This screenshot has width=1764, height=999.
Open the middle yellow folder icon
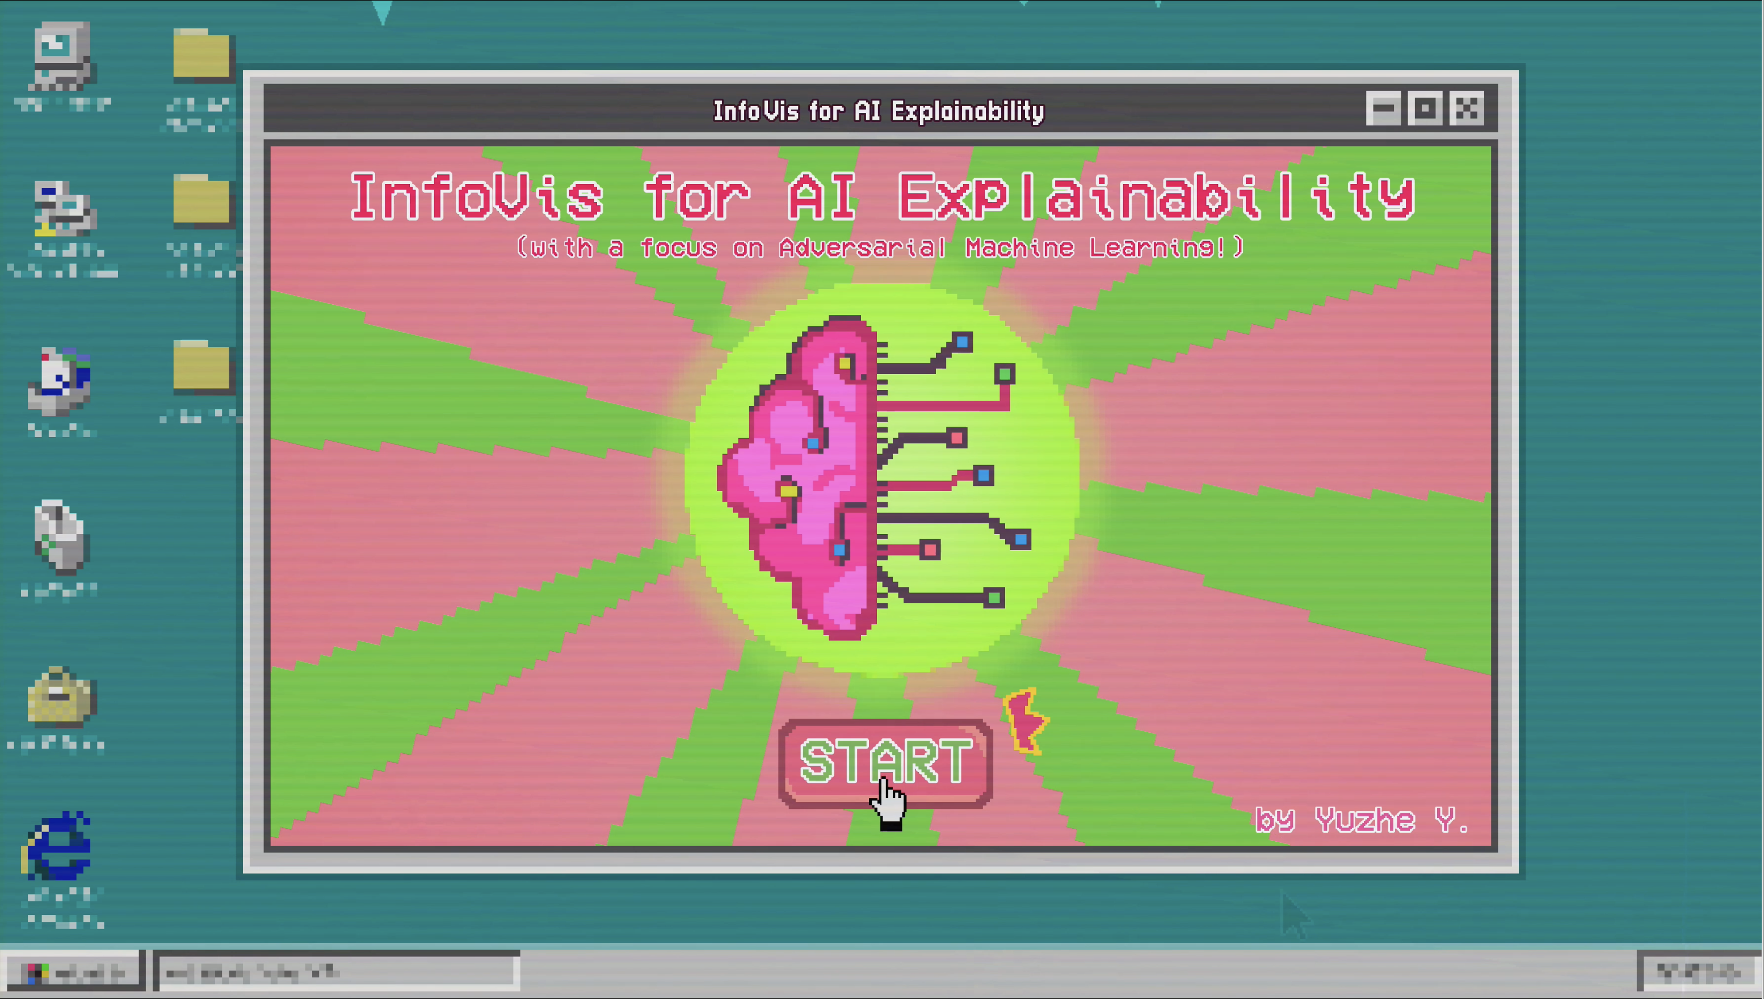click(x=201, y=200)
